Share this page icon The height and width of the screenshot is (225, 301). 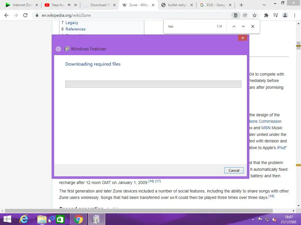pyautogui.click(x=245, y=15)
